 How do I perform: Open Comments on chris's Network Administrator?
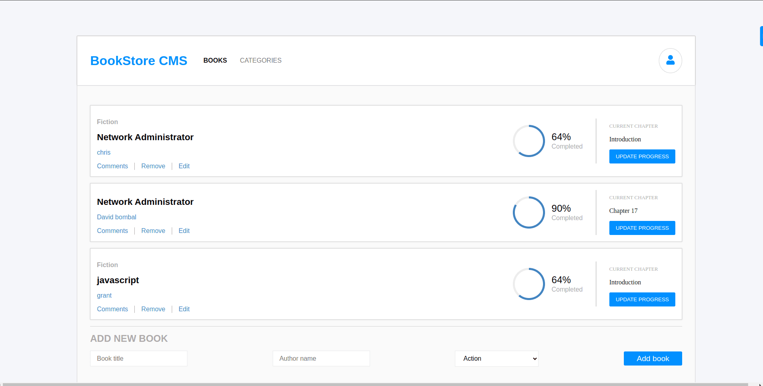point(112,166)
